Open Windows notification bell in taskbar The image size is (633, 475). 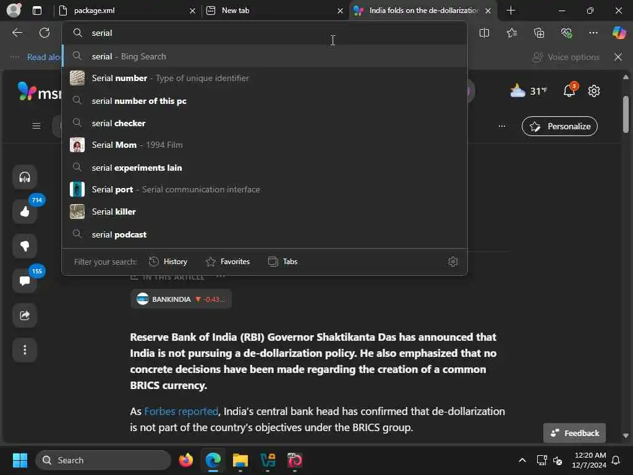pos(616,460)
